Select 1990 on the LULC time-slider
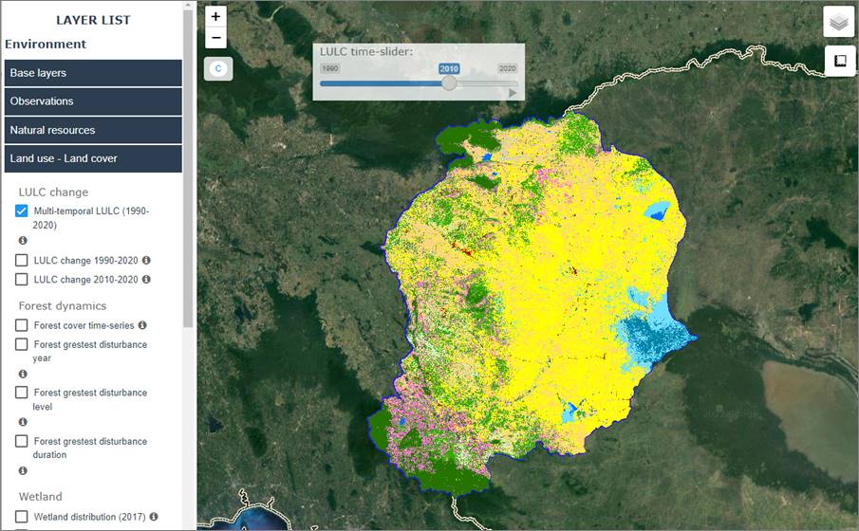Image resolution: width=859 pixels, height=531 pixels. 329,68
